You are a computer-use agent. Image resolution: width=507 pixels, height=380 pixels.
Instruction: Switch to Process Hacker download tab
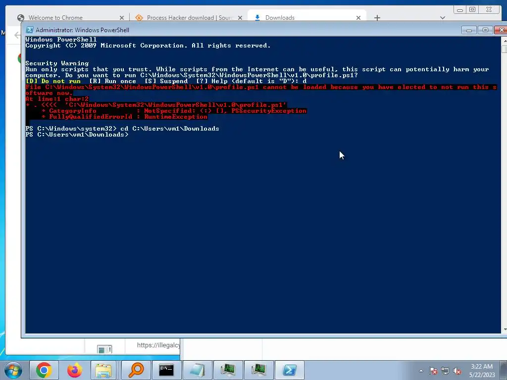coord(190,18)
